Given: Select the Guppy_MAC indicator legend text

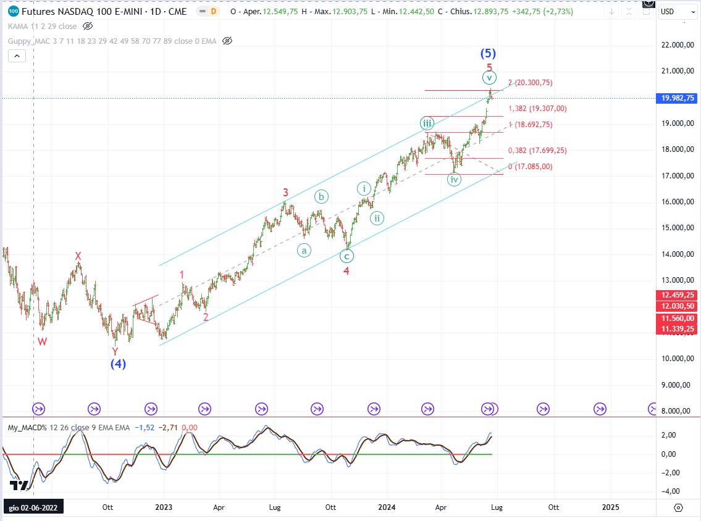Looking at the screenshot, I should pyautogui.click(x=112, y=41).
